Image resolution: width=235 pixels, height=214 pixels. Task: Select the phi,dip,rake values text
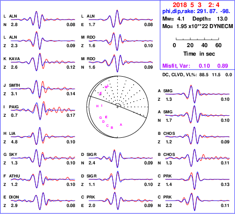[x=196, y=12]
